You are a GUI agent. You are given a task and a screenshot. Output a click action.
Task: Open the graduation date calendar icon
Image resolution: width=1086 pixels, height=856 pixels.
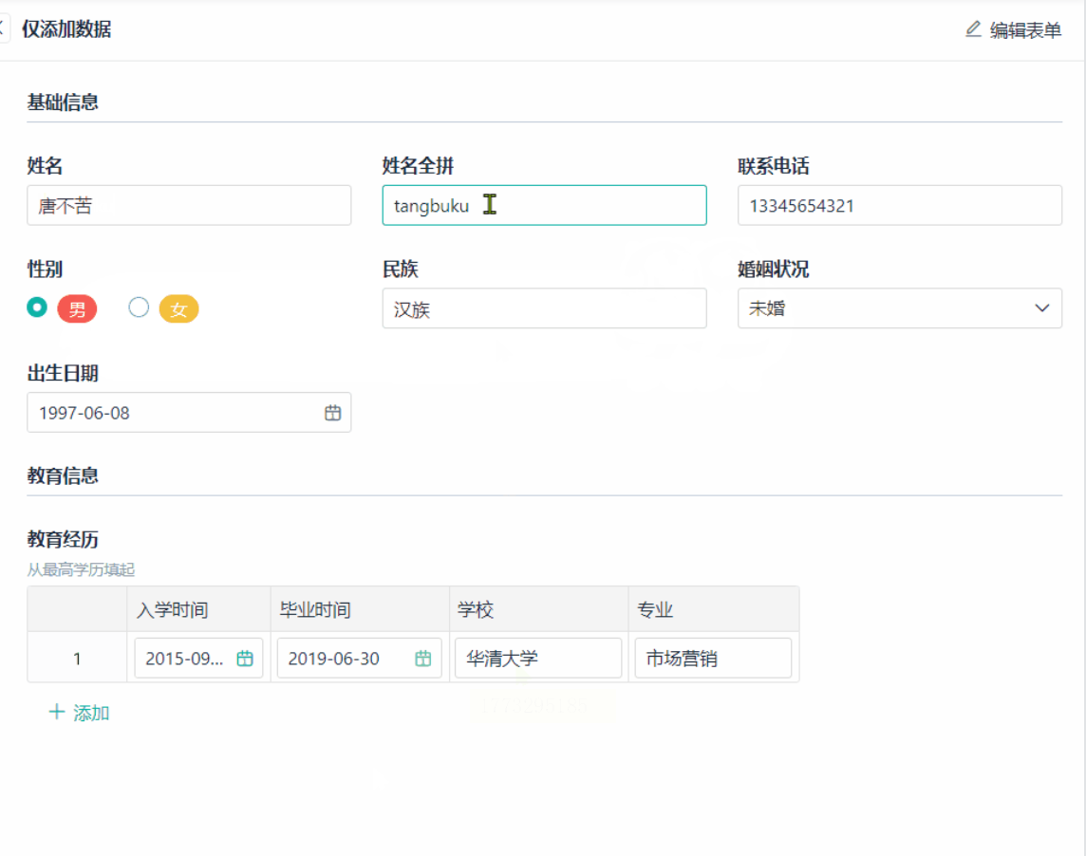click(424, 659)
